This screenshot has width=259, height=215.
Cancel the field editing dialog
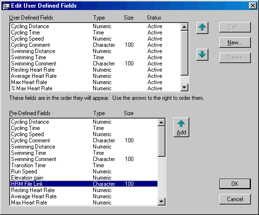235,199
